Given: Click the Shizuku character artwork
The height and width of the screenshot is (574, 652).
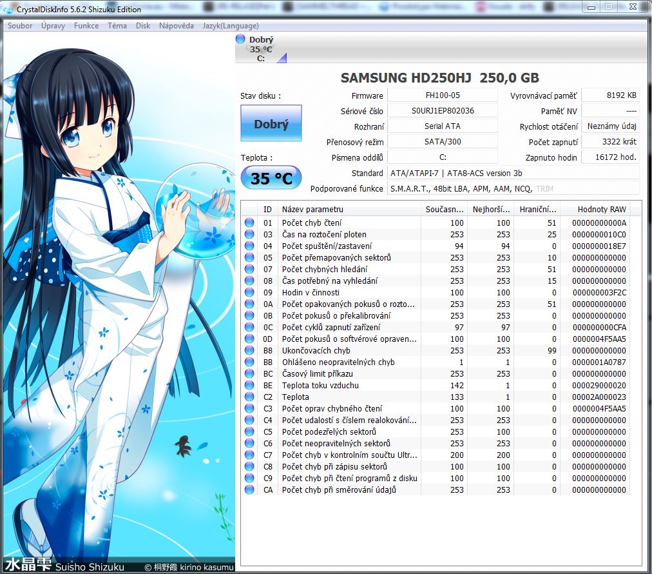Looking at the screenshot, I should coord(119,302).
